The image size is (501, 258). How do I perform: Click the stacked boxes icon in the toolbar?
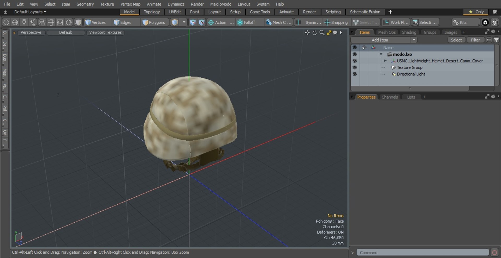coord(42,22)
